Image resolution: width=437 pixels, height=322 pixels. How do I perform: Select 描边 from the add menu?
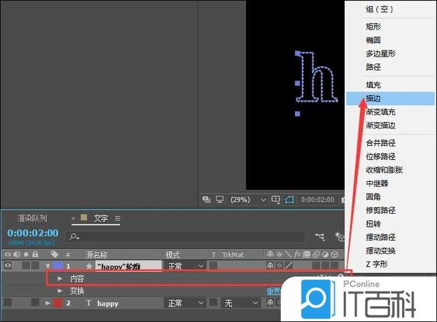pos(374,98)
